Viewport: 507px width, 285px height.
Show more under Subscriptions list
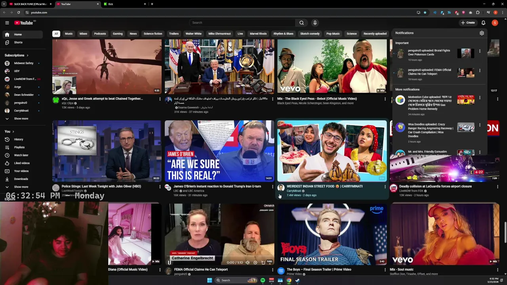23,119
